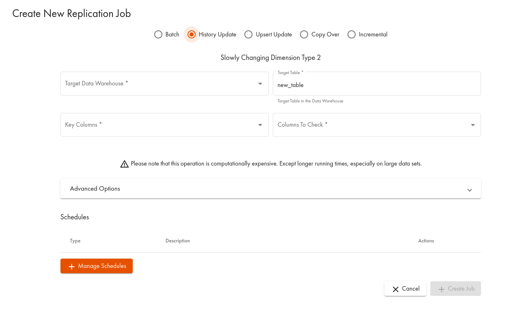Click the plus icon on Create Job
Viewport: 520px width, 325px height.
click(442, 289)
